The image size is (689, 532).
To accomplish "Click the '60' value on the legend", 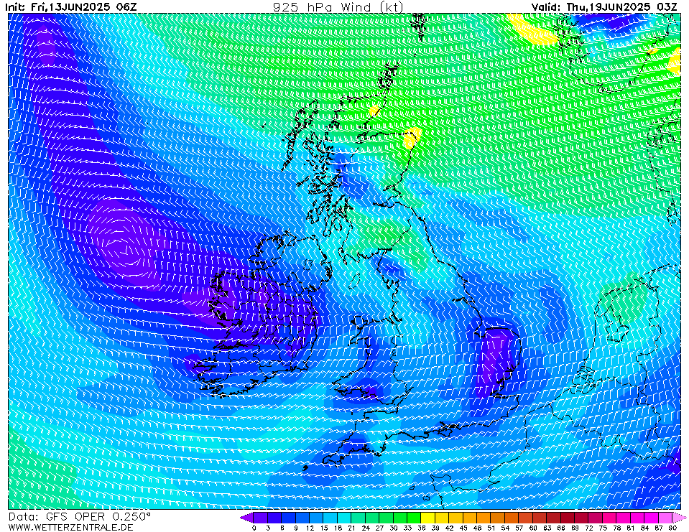I will [x=533, y=528].
